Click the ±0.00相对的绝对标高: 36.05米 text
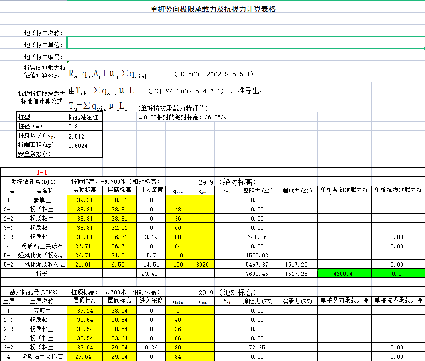The width and height of the screenshot is (425, 361). (183, 117)
